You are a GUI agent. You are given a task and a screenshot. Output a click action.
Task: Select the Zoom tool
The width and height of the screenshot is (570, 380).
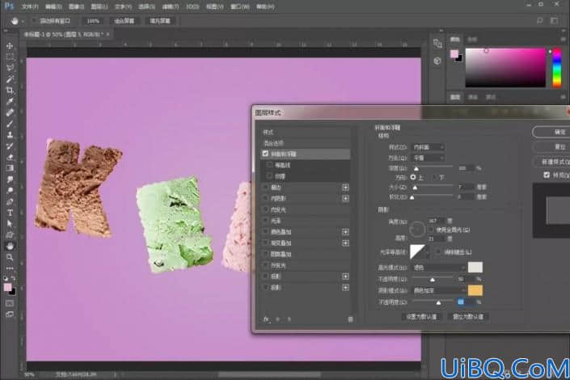pyautogui.click(x=10, y=257)
